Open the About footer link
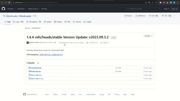Screen dimensions: 180x101 pyautogui.click(x=133, y=95)
